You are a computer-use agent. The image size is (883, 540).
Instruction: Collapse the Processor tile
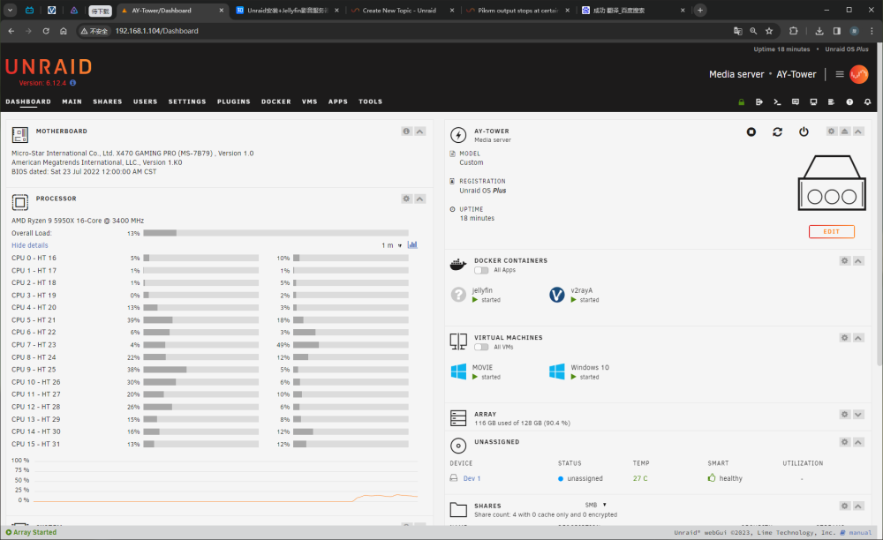click(420, 199)
